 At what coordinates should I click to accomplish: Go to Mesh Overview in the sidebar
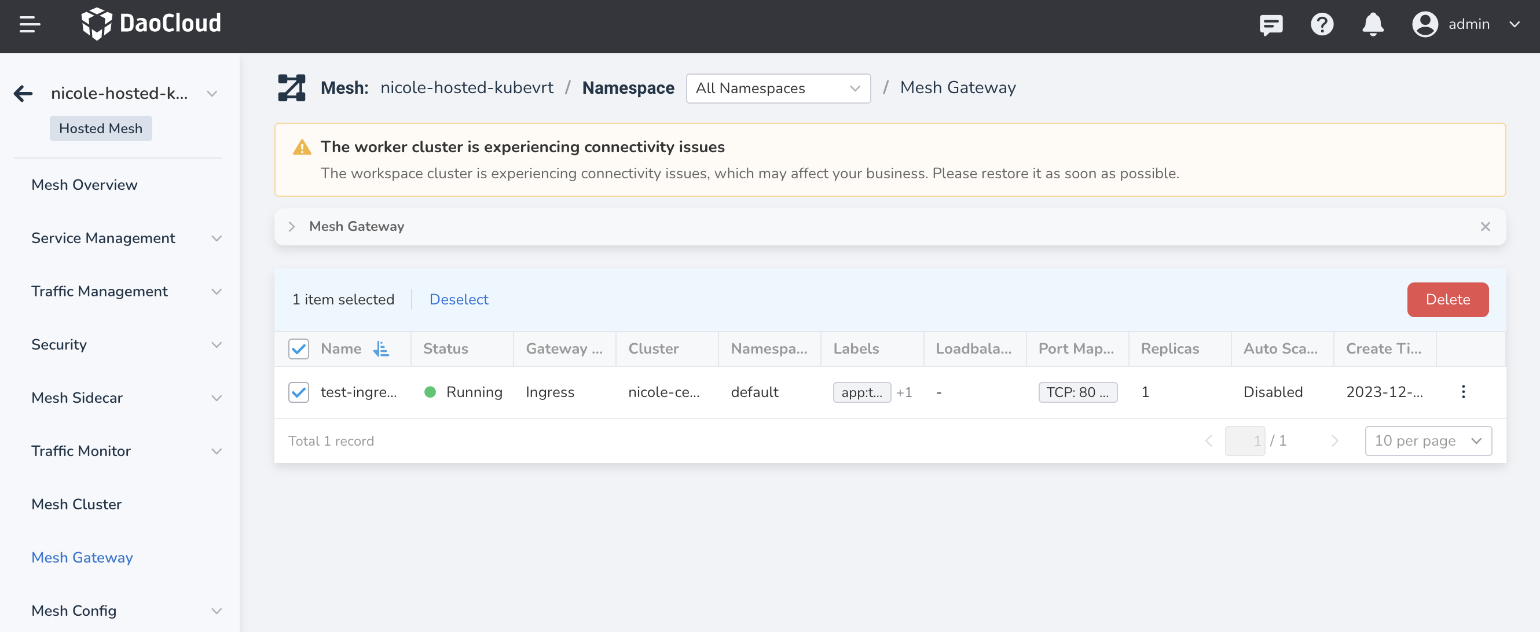85,185
